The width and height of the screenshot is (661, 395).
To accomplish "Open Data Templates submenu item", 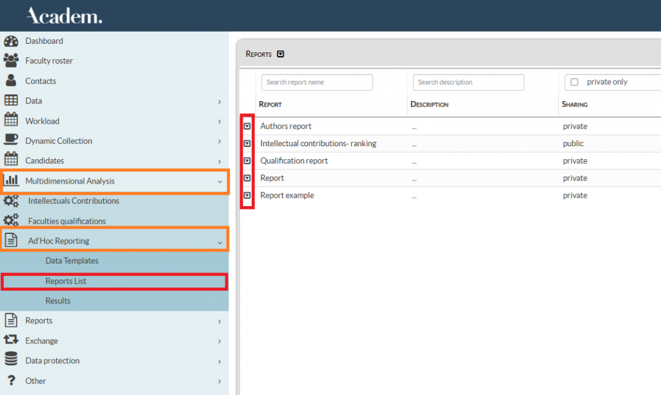I will pyautogui.click(x=72, y=261).
